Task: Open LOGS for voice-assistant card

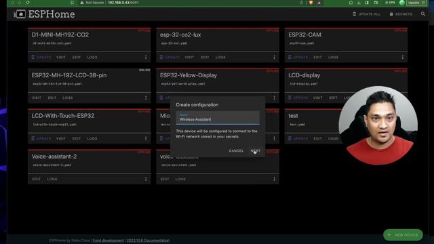Action: 180,179
